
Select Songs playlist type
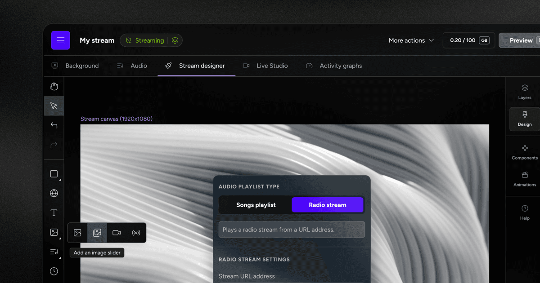point(256,205)
